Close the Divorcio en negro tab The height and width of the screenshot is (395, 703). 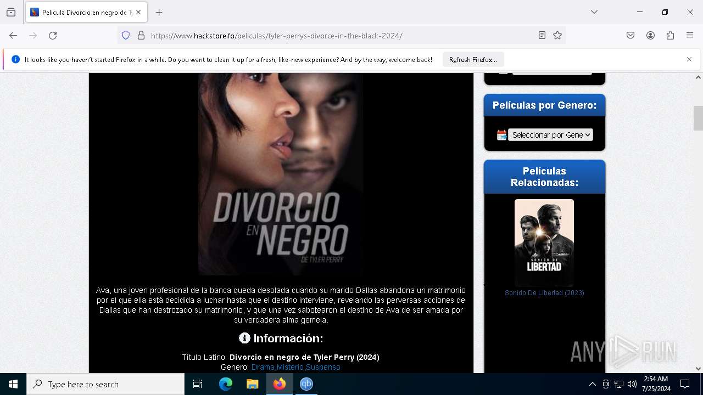tap(138, 12)
